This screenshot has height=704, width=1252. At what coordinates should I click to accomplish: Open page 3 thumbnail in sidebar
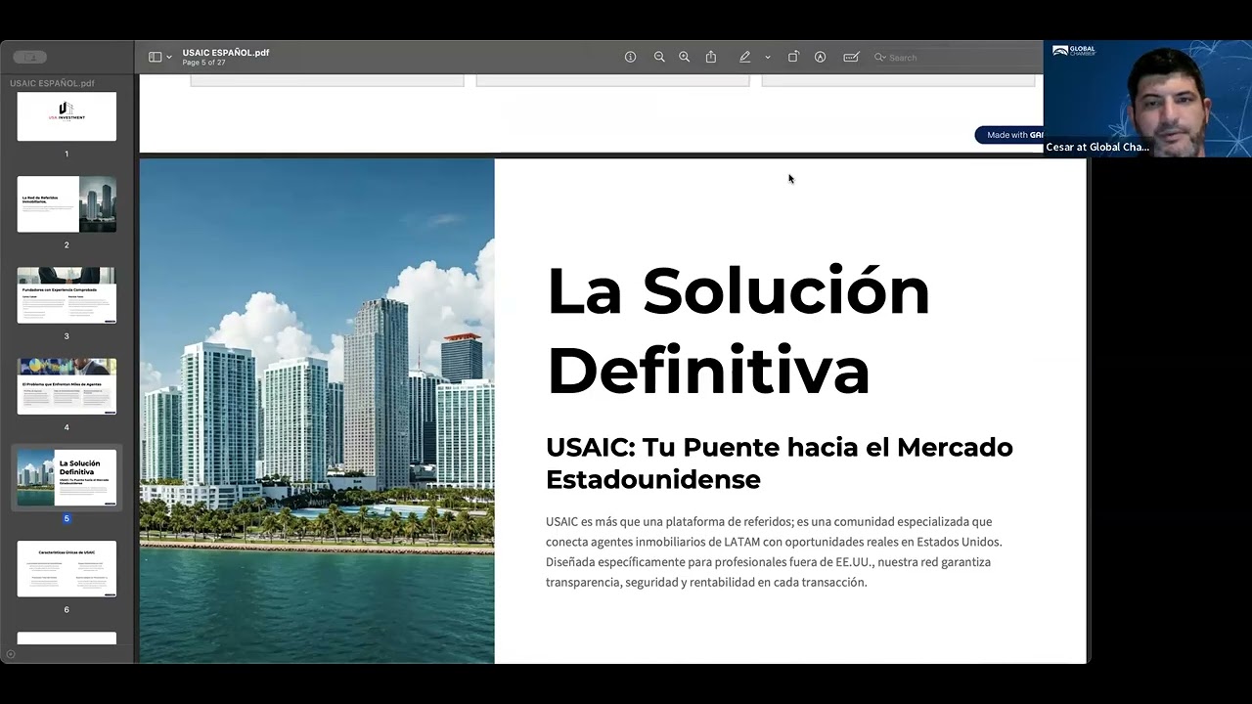point(67,295)
